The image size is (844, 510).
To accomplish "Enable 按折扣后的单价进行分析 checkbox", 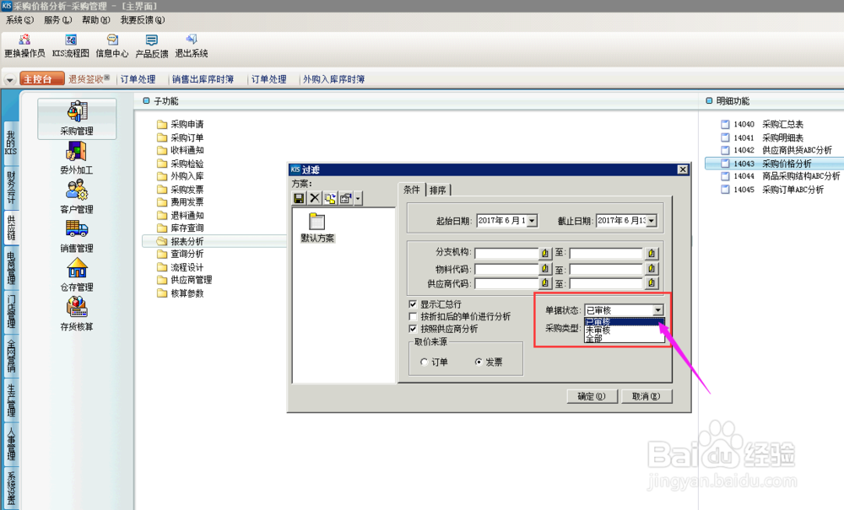I will click(x=413, y=316).
